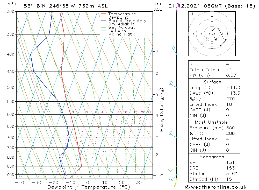This screenshot has width=259, height=190.
Task: Click the wind barb at 400 hPa
Action: click(174, 50)
